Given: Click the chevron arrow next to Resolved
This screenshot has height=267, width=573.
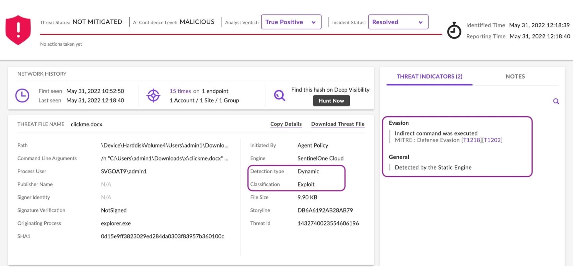Looking at the screenshot, I should coord(421,22).
